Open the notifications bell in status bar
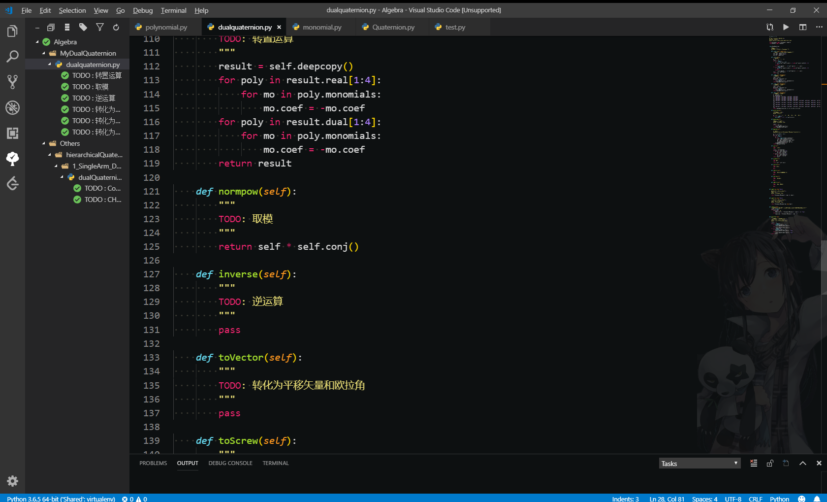Screen dimensions: 827x502 pyautogui.click(x=817, y=499)
